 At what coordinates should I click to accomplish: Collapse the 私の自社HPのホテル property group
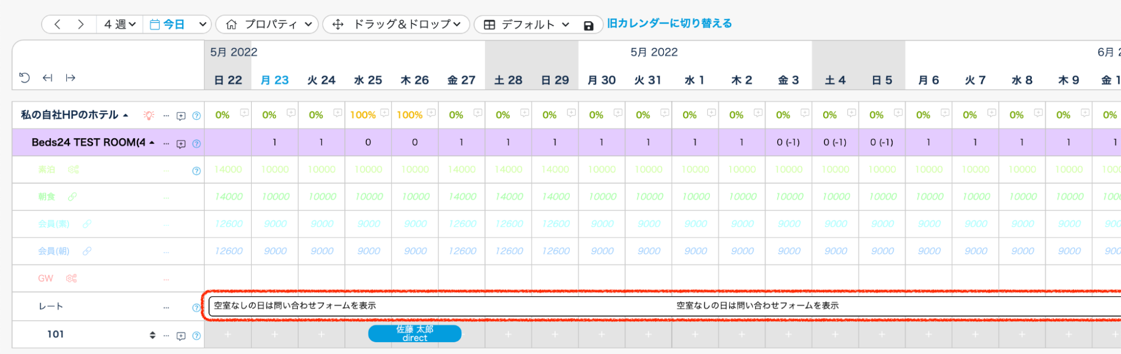coord(126,115)
